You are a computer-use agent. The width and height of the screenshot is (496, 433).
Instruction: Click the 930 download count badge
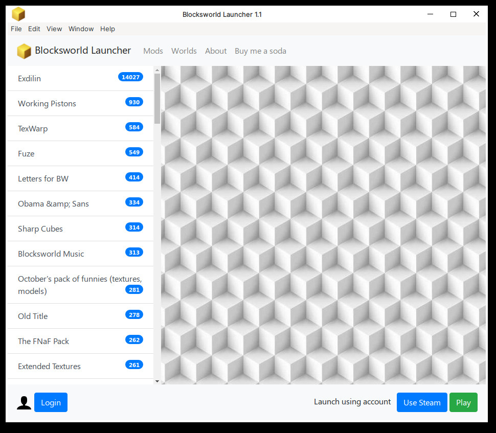pos(134,102)
